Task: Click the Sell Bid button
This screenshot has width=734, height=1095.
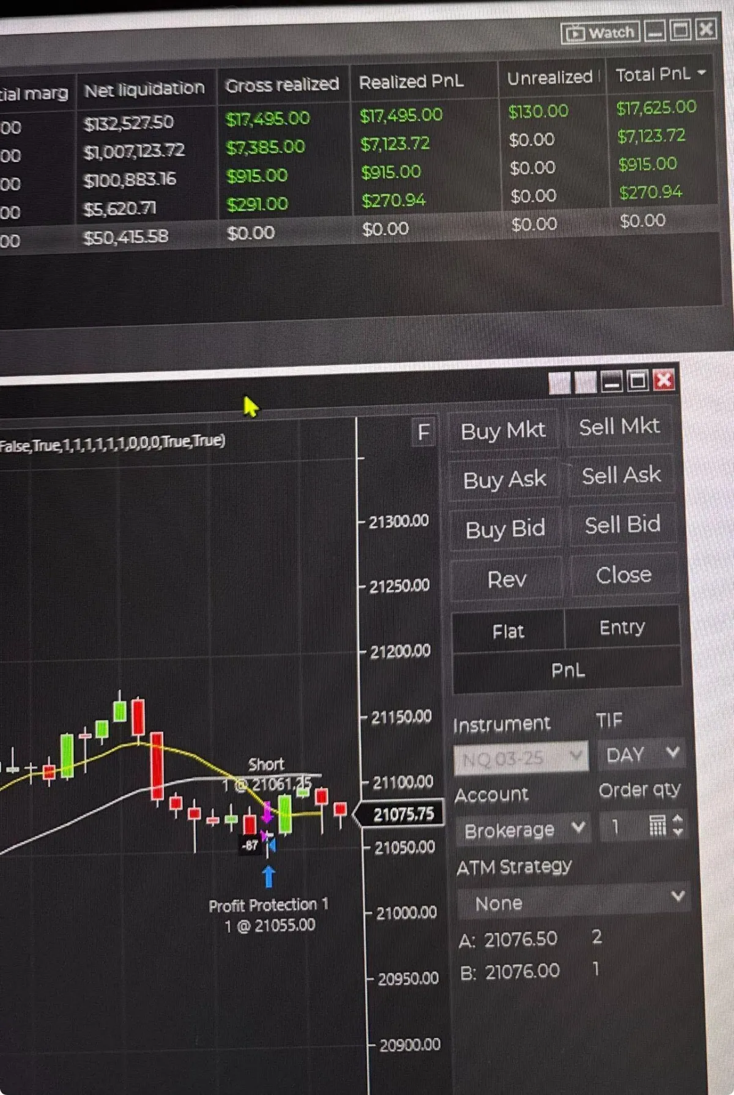Action: click(x=622, y=524)
